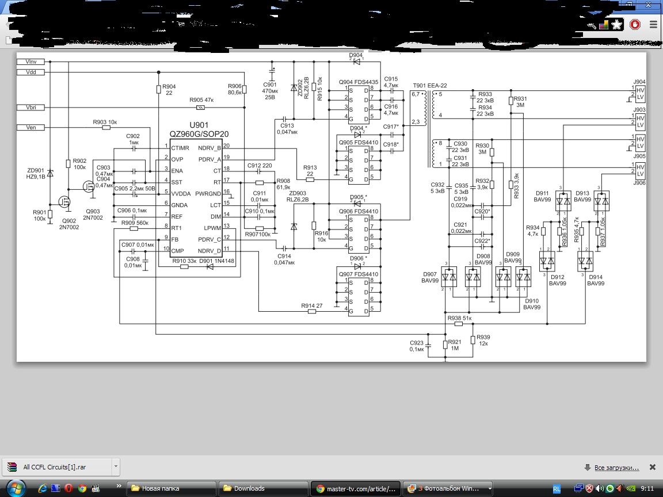Expand options arrow for All CCFL Circuits rar
This screenshot has width=663, height=497.
[116, 467]
